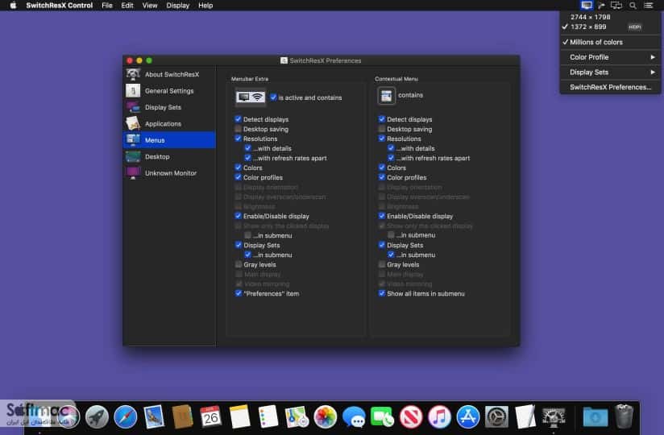
Task: Open System Preferences in the Dock
Action: [496, 416]
